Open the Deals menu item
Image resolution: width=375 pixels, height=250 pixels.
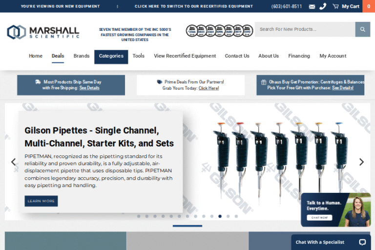tap(58, 56)
